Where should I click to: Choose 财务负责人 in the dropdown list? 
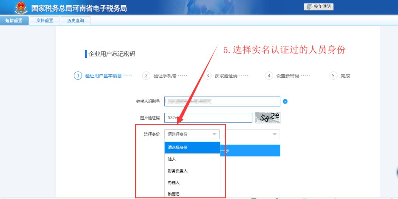tap(178, 171)
